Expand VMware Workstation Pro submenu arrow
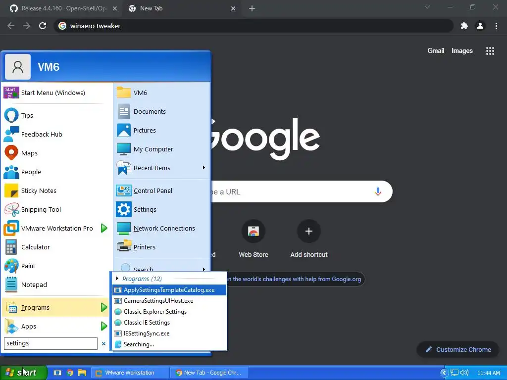 104,228
